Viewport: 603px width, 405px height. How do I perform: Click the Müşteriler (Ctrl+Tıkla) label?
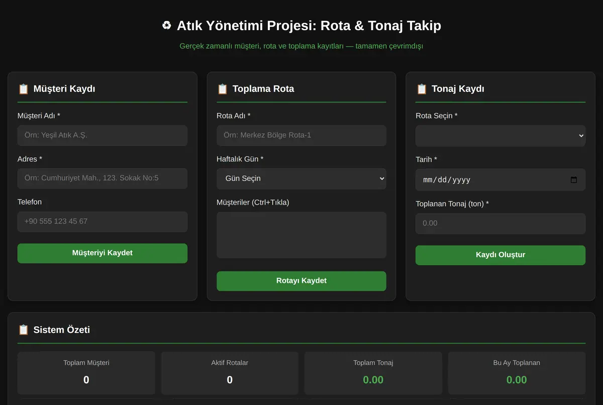[x=253, y=202]
